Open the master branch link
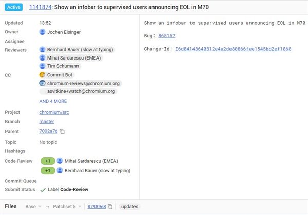The image size is (308, 215). 47,121
